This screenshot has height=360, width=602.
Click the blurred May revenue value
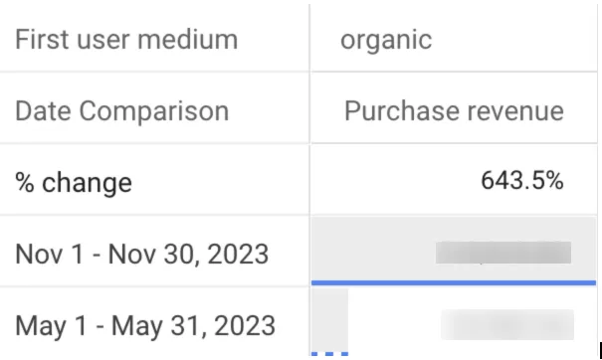click(x=507, y=324)
